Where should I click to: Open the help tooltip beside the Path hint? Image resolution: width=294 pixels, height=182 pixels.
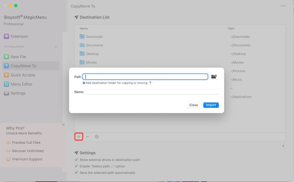pyautogui.click(x=150, y=83)
